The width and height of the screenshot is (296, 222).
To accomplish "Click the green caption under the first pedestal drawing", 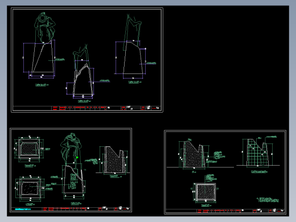I will click(42, 85).
